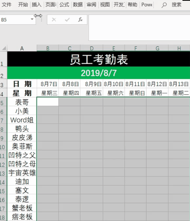Open the 文件 menu tab

[7, 5]
